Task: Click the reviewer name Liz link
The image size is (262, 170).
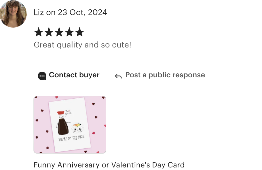Action: [x=39, y=13]
